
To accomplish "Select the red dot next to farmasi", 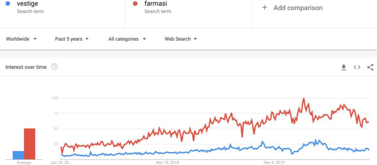I will tap(135, 4).
